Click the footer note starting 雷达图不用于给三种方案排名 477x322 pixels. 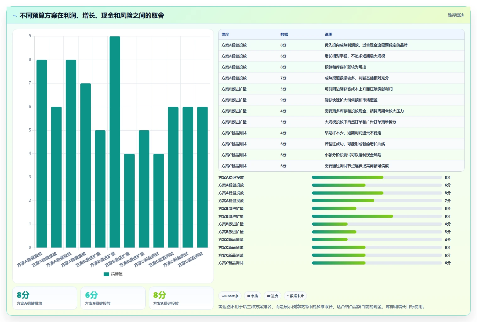322,307
